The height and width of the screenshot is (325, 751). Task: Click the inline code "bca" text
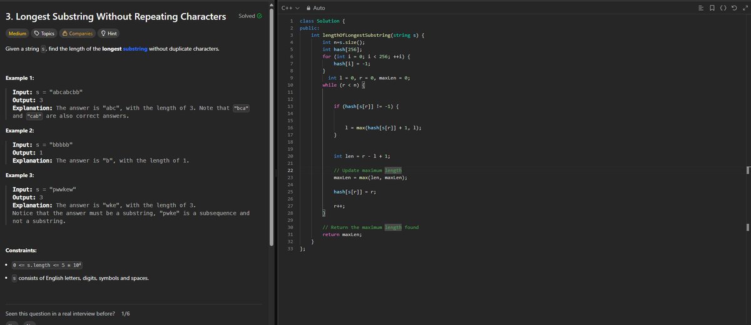point(241,108)
